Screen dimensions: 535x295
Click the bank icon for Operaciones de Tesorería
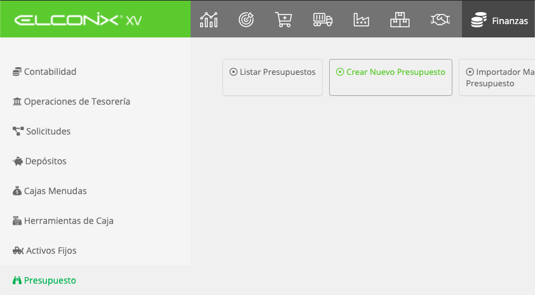(17, 102)
